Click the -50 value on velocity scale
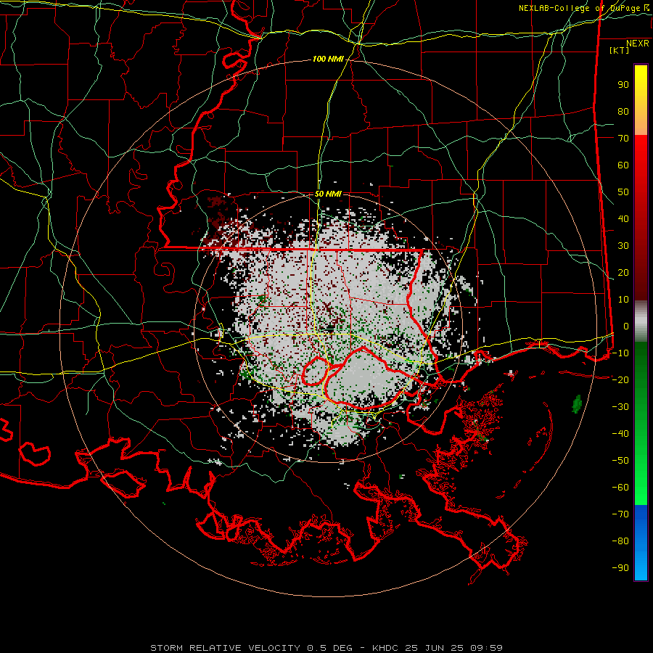This screenshot has width=653, height=653. click(x=620, y=461)
